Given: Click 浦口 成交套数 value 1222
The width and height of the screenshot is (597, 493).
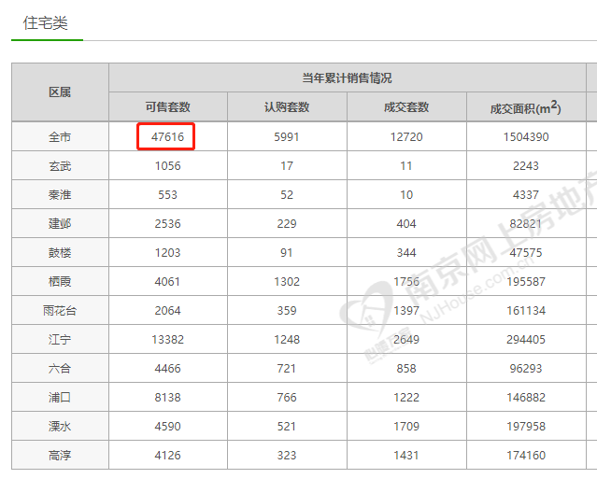Looking at the screenshot, I should pyautogui.click(x=406, y=397).
